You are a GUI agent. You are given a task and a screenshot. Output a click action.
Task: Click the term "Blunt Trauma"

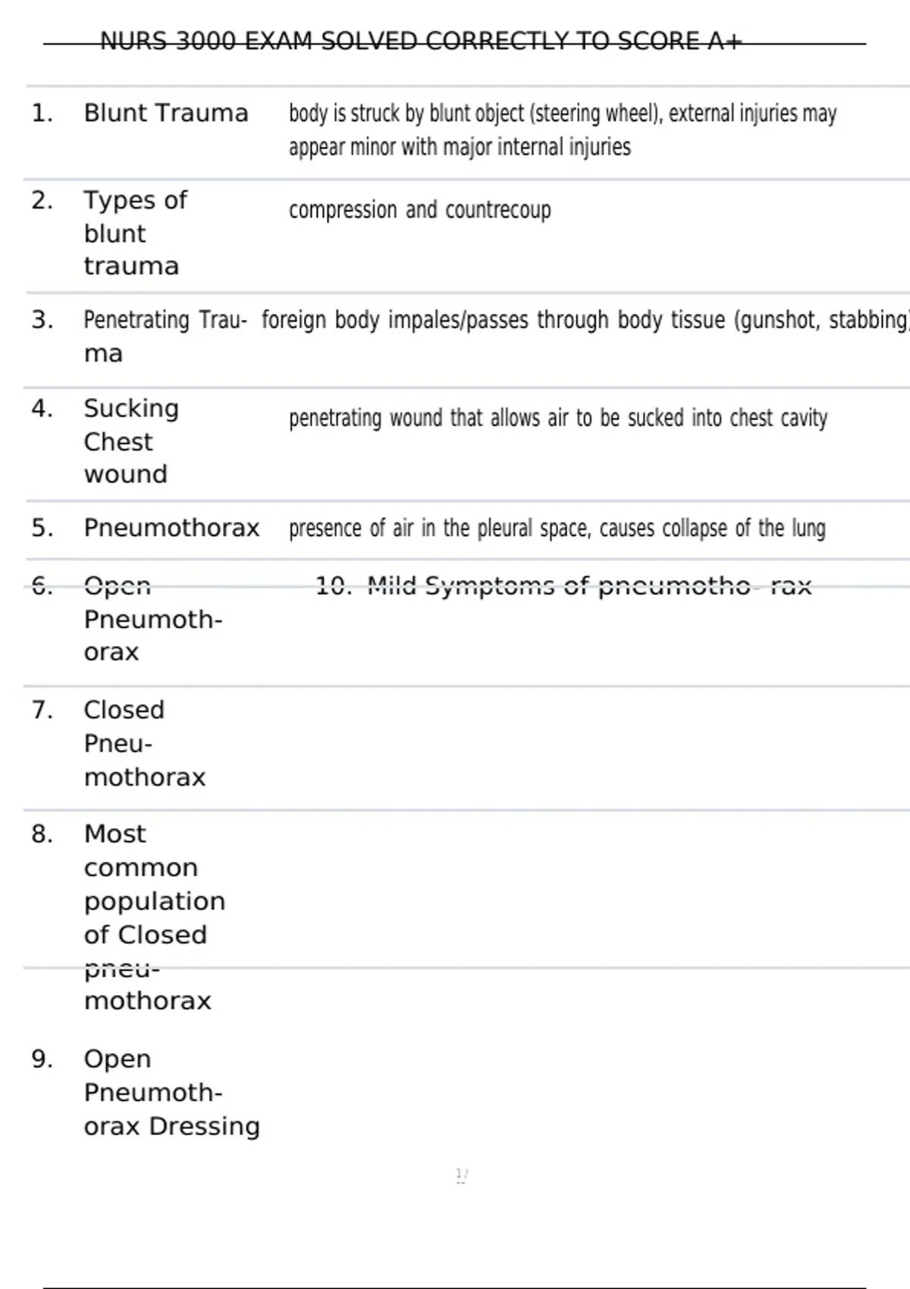coord(166,113)
